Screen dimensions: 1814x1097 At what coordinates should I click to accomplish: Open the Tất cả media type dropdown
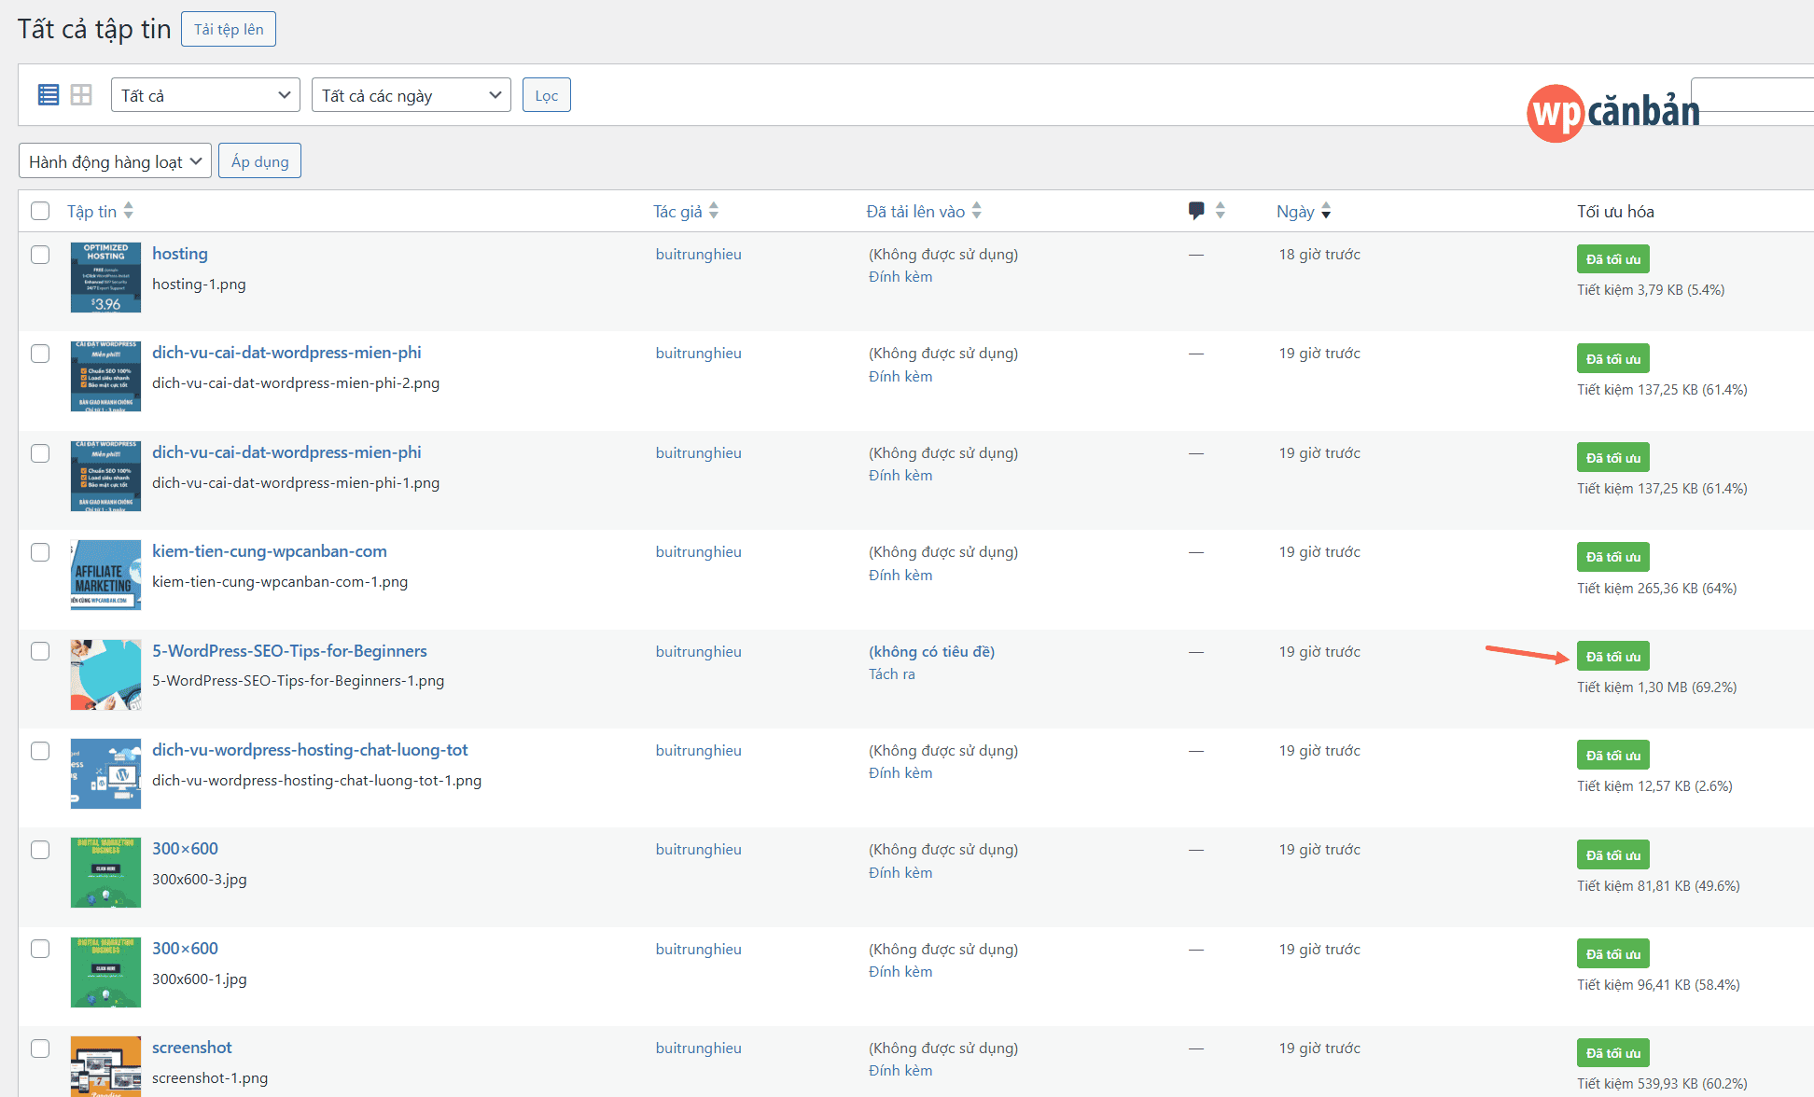(205, 95)
